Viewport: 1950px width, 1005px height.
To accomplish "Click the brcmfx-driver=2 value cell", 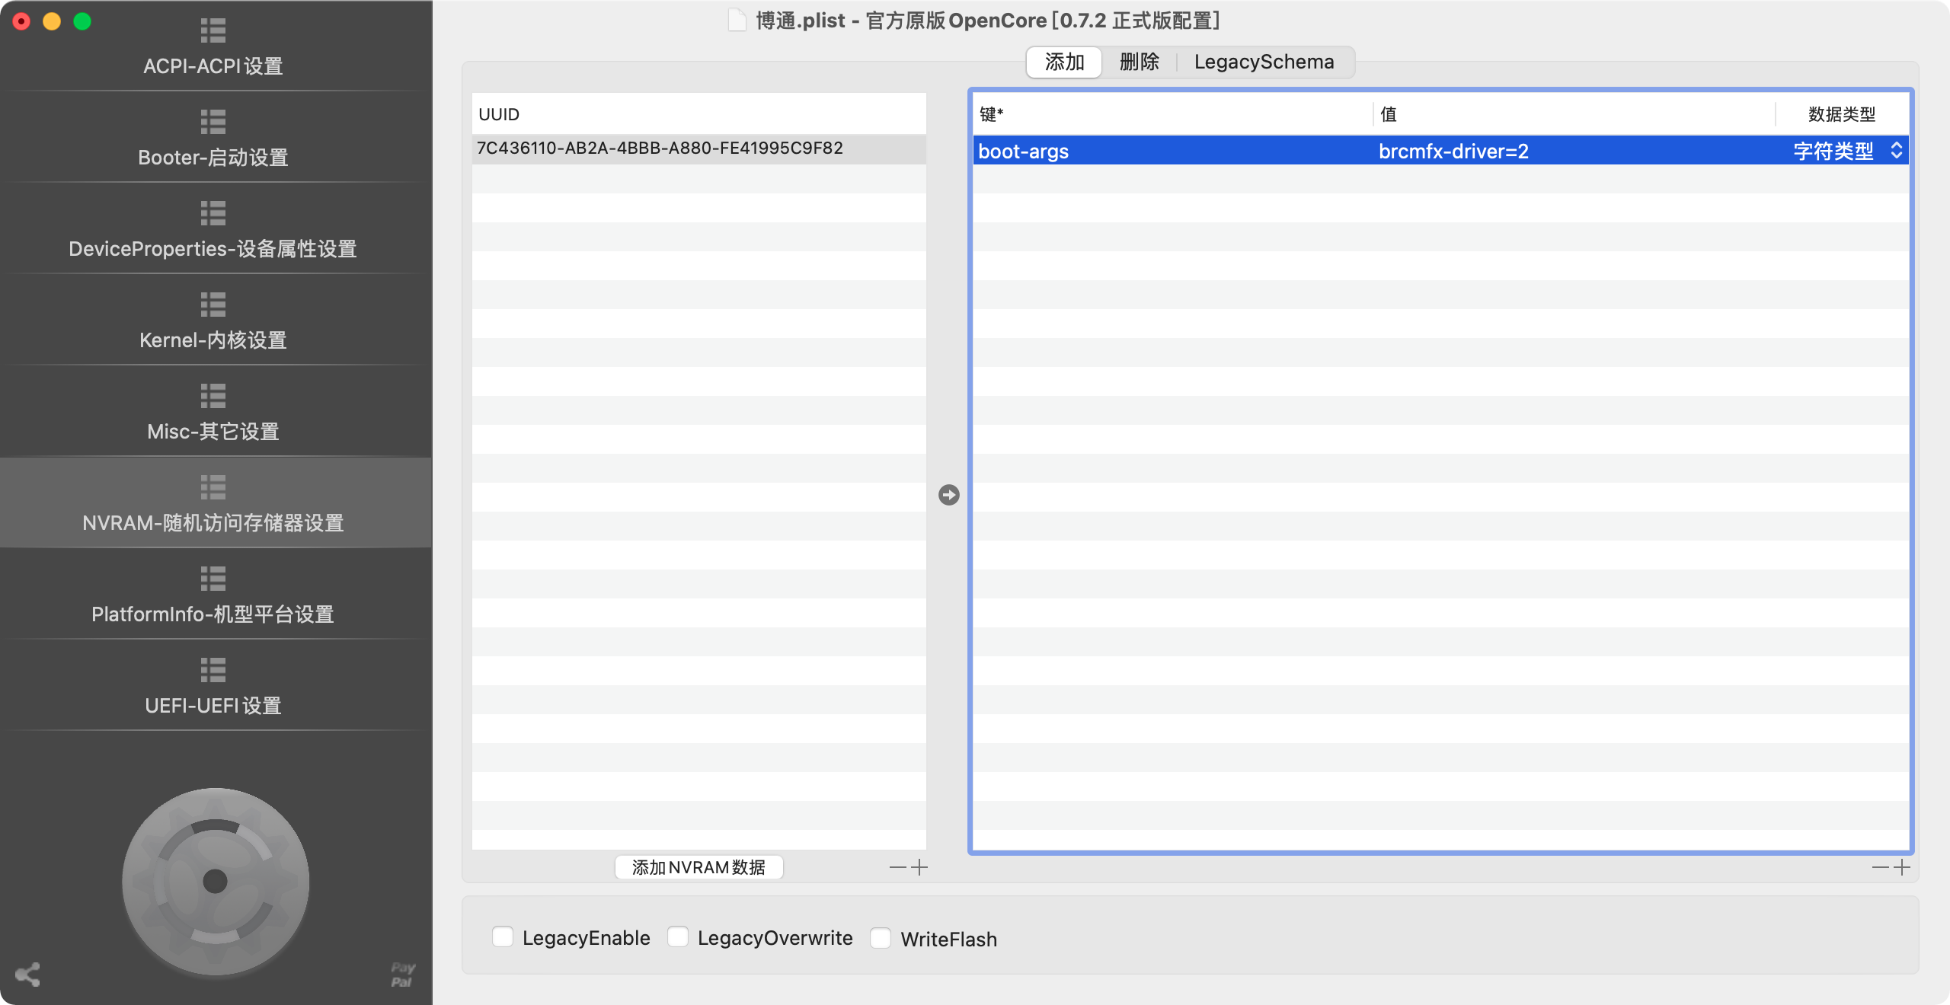I will click(x=1453, y=152).
